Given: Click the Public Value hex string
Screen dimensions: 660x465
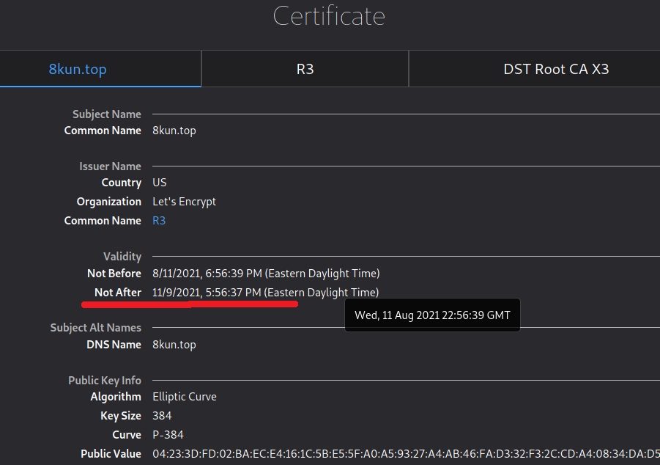Looking at the screenshot, I should point(407,453).
